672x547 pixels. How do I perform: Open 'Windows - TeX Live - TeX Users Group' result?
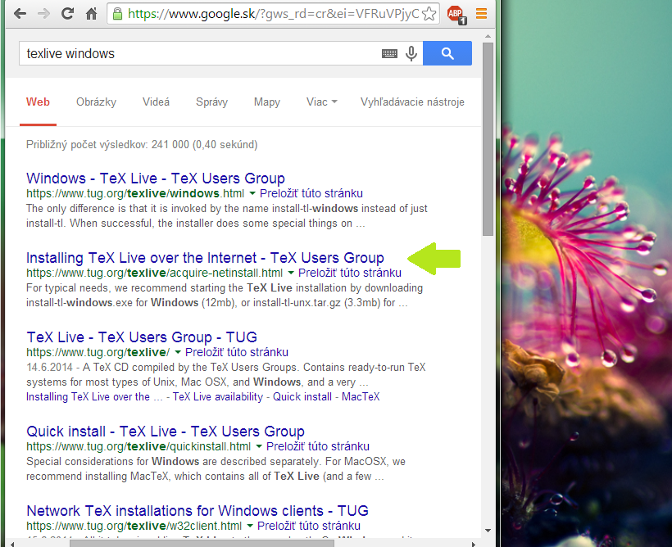(x=155, y=179)
